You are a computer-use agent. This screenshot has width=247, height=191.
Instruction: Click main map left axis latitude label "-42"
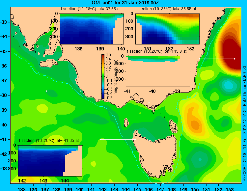pyautogui.click(x=4, y=154)
